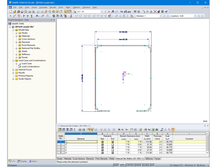Image resolution: width=217 pixels, height=167 pixels.
Task: Expand the Internal Forces folder
Action: 13,70
